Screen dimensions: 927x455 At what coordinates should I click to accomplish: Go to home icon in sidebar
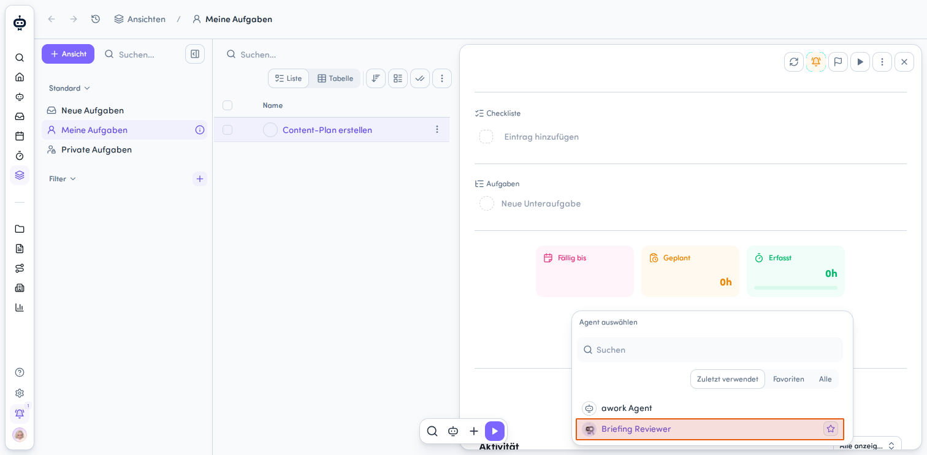click(20, 77)
